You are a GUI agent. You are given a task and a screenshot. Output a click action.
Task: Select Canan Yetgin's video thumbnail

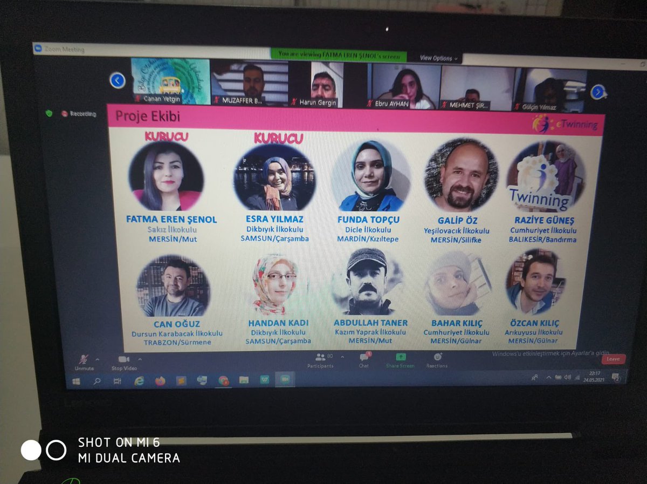coord(170,81)
